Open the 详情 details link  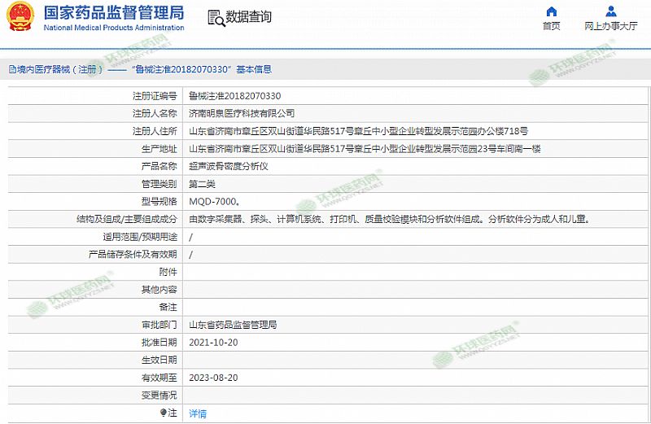tap(198, 413)
